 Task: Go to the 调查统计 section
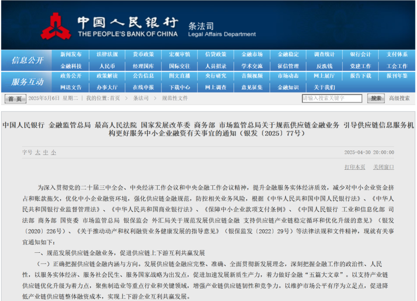pyautogui.click(x=324, y=54)
